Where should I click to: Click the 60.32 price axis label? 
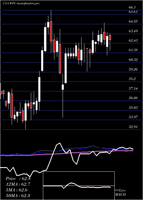point(133,59)
